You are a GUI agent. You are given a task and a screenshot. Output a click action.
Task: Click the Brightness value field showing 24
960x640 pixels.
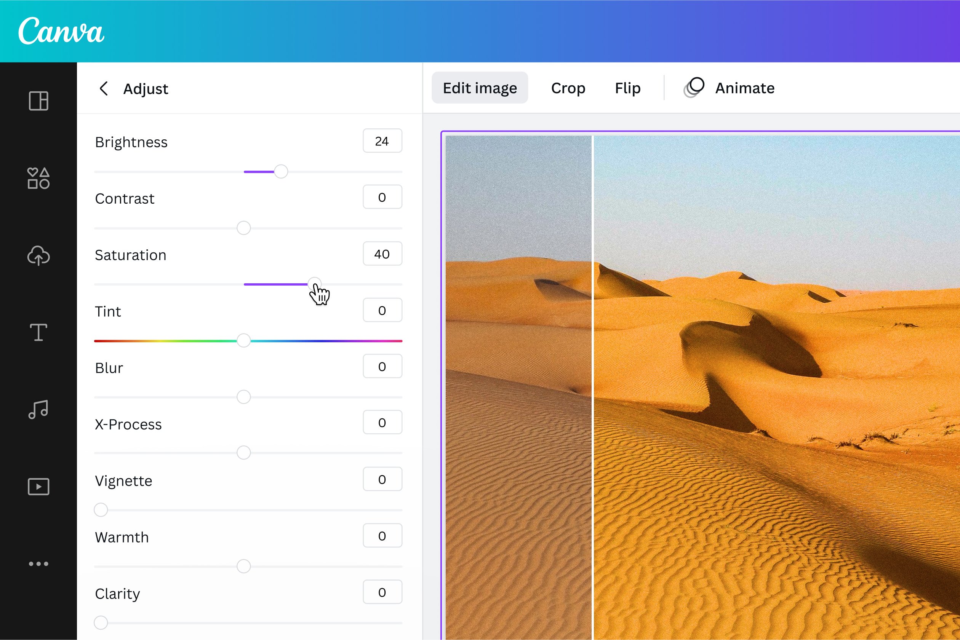coord(382,141)
